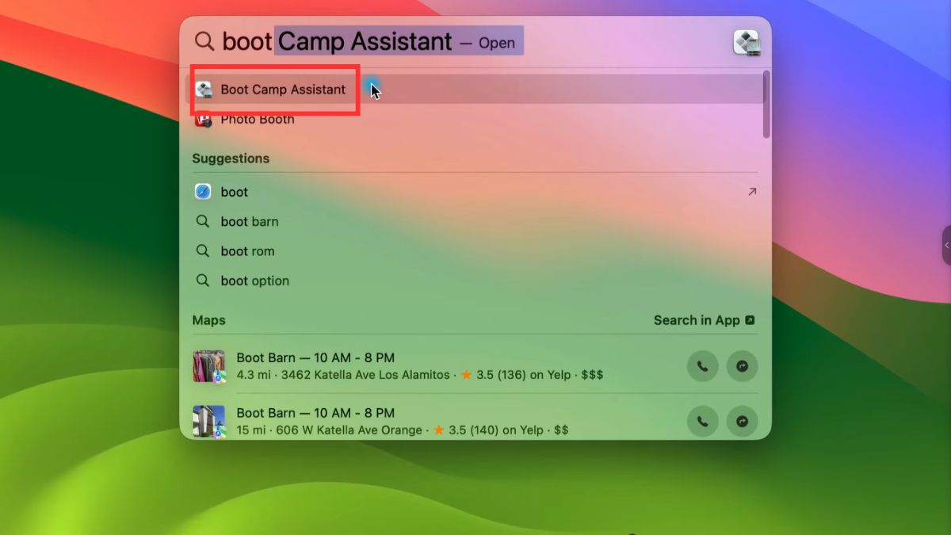Get directions to Boot Barn in Orange
This screenshot has height=535, width=951.
742,422
